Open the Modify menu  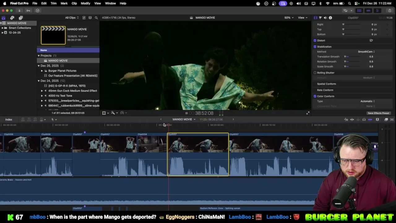(x=85, y=3)
